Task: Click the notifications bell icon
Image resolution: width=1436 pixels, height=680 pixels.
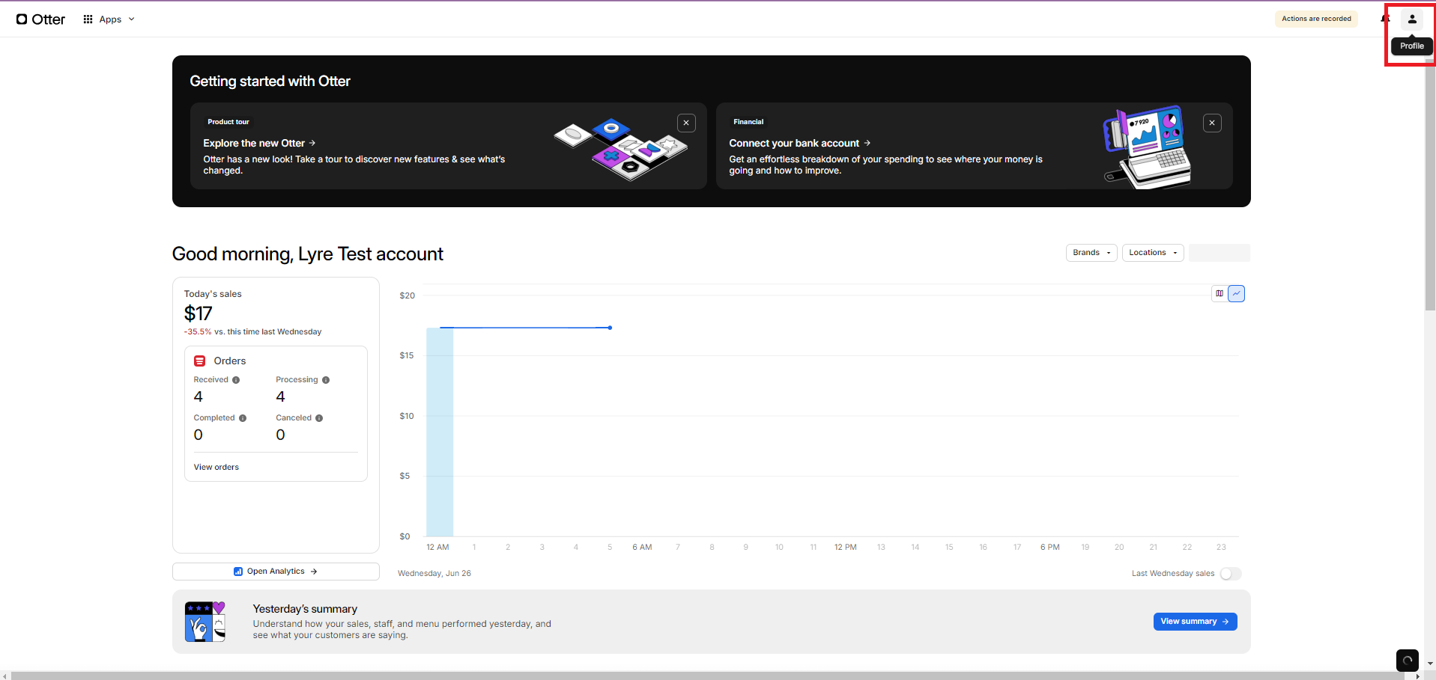Action: click(x=1385, y=19)
